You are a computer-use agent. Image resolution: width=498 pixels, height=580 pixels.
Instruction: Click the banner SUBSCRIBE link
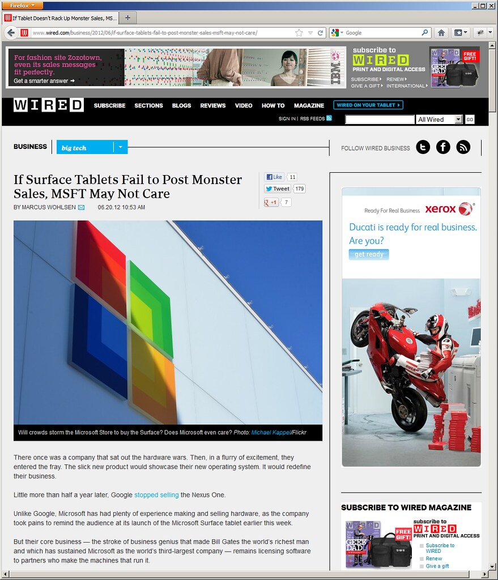[x=366, y=79]
